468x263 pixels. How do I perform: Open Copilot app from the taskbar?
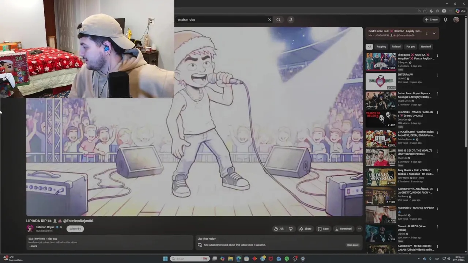(x=222, y=259)
